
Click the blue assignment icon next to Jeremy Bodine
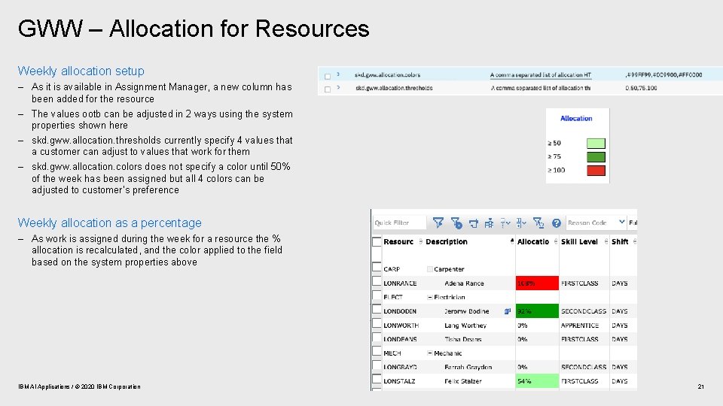508,311
